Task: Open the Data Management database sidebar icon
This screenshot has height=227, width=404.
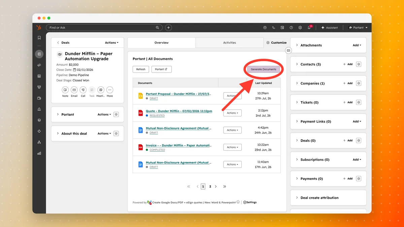Action: (39, 120)
